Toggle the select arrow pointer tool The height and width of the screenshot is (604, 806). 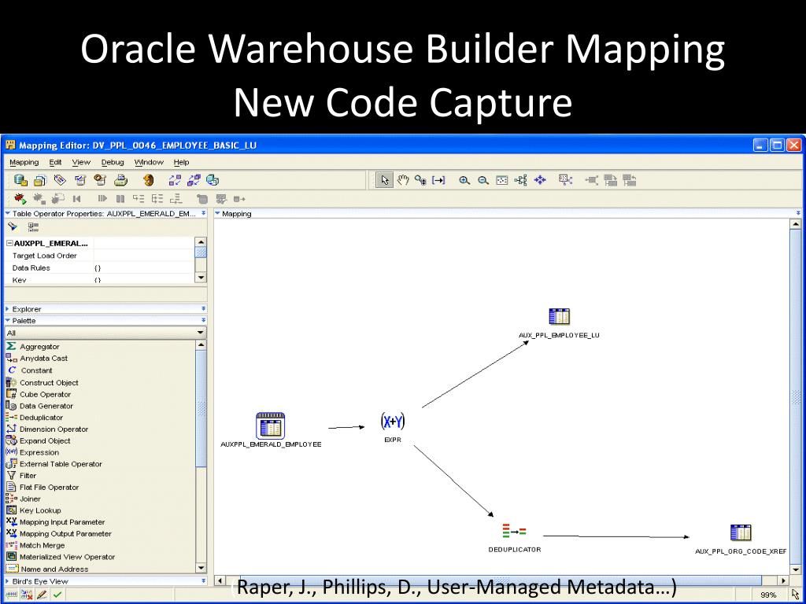[385, 180]
